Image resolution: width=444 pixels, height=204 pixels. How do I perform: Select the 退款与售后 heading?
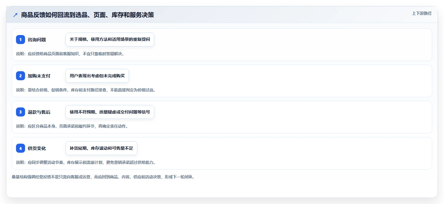tap(39, 112)
